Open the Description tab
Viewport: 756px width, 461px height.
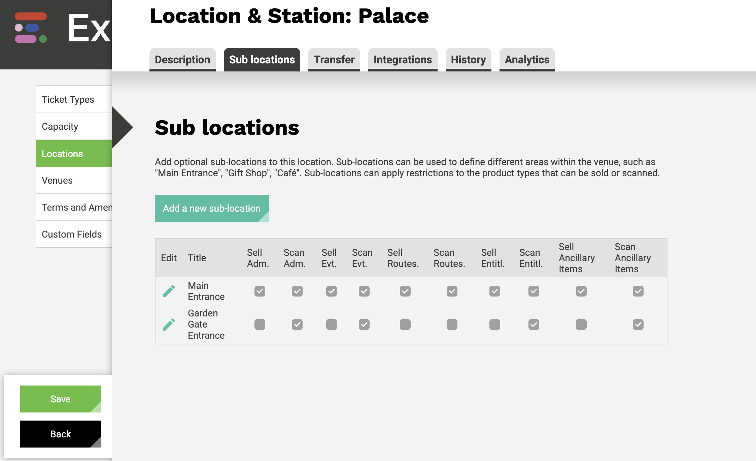coord(182,60)
